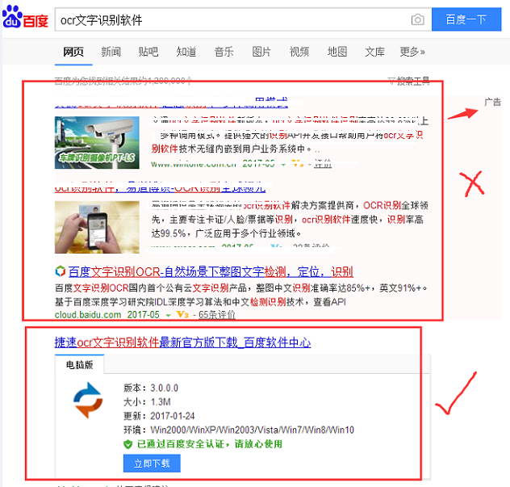This screenshot has width=510, height=487.
Task: Select the 地图 tab
Action: point(337,52)
